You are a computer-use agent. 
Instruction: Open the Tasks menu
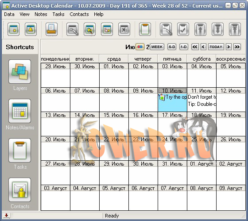pyautogui.click(x=58, y=14)
